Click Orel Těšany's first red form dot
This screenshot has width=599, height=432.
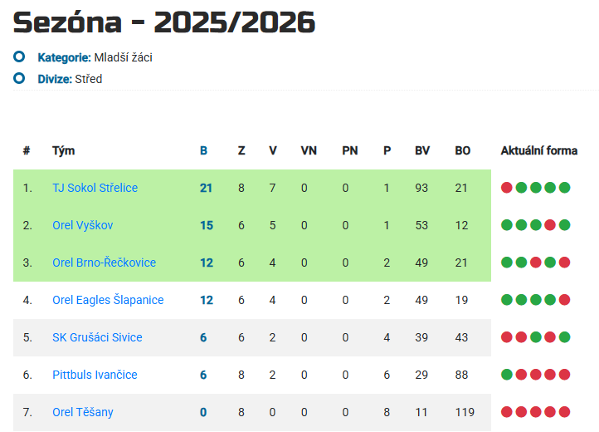(507, 412)
